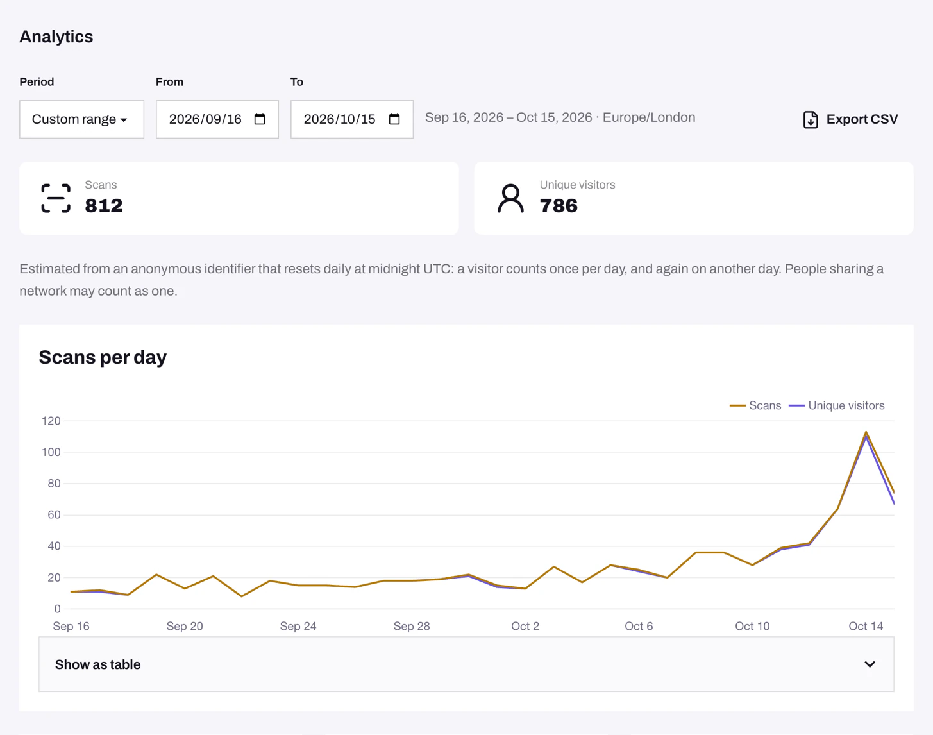Click the From date field 2026/09/16

217,119
